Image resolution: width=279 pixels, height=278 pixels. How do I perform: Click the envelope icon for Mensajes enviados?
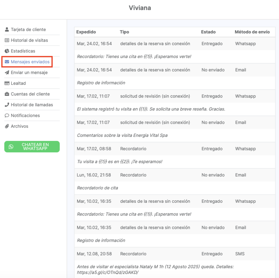tap(7, 62)
